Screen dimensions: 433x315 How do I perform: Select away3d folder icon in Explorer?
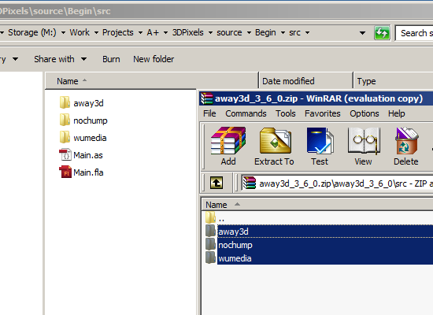(65, 102)
